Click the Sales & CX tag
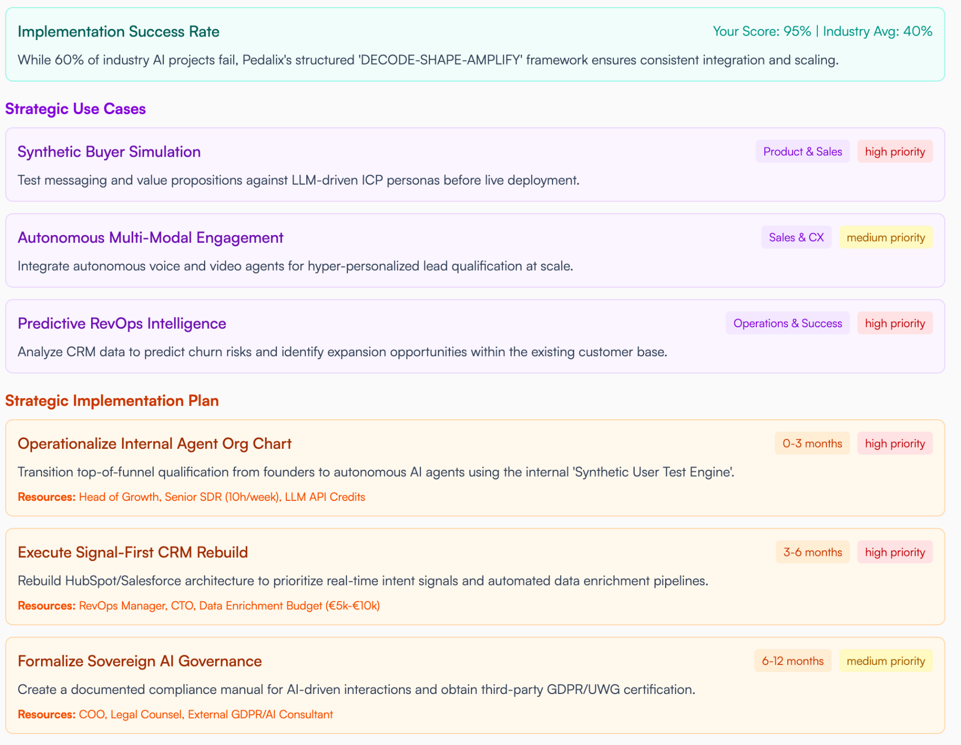 [x=796, y=238]
